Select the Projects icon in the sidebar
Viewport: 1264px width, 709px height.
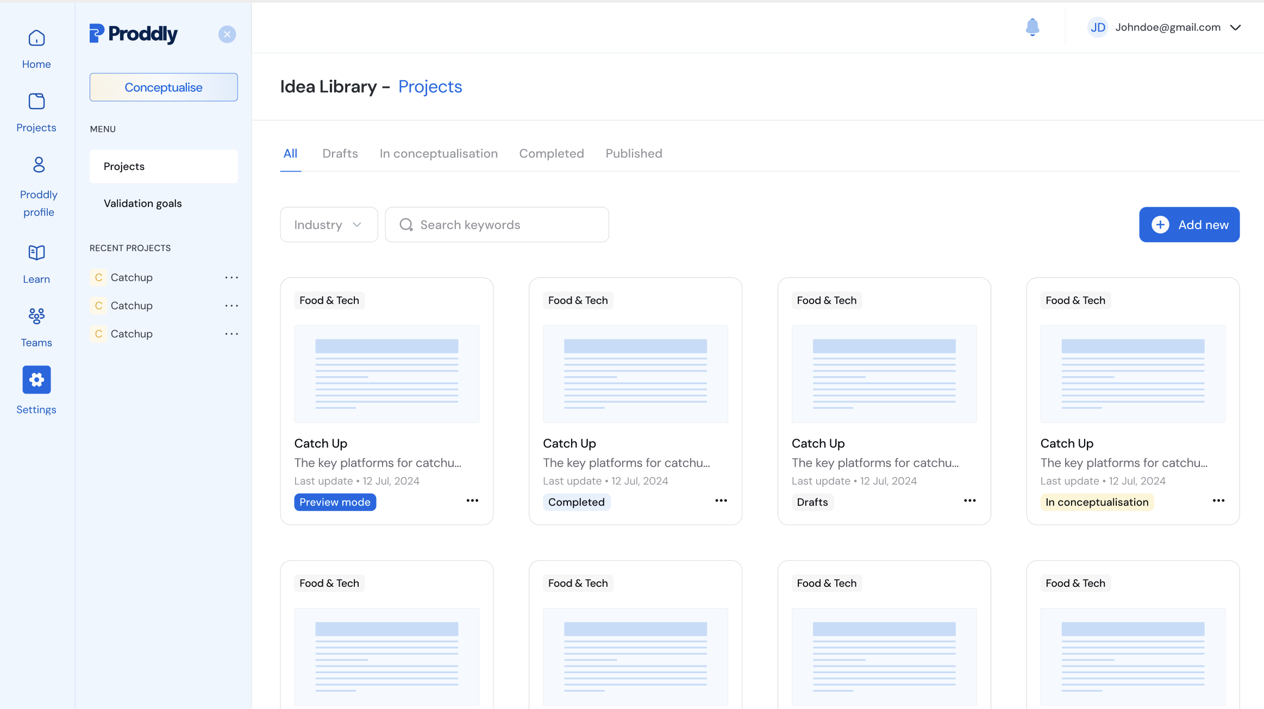[36, 101]
